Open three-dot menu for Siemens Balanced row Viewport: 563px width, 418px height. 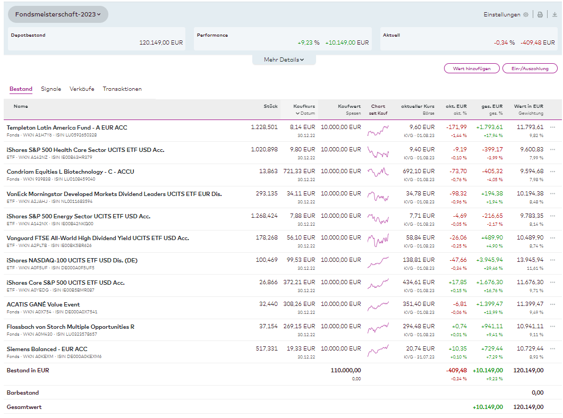point(553,349)
